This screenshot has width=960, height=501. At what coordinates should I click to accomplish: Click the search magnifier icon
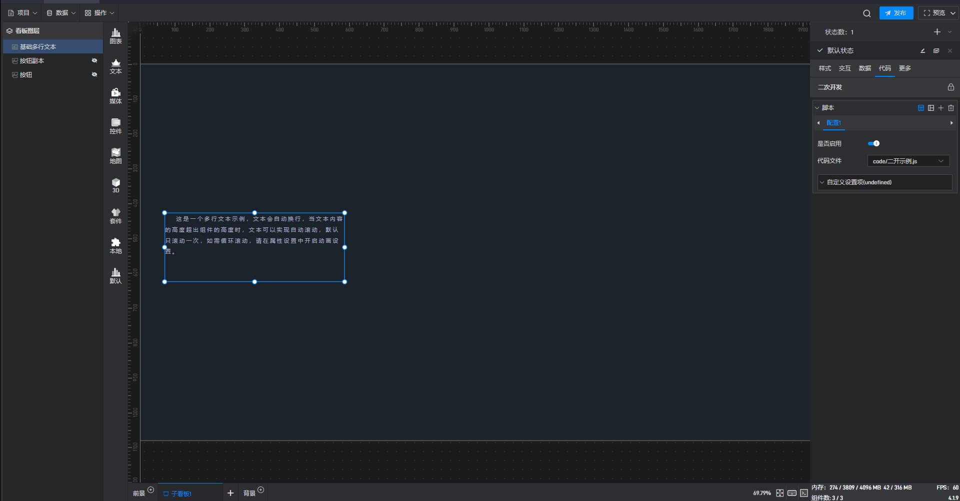click(x=867, y=13)
